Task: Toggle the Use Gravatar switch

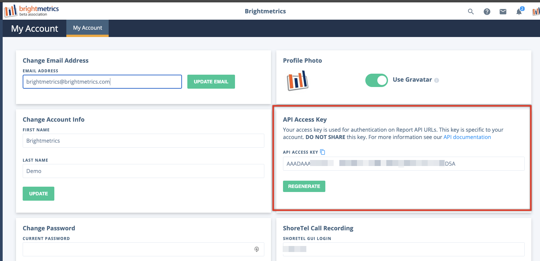Action: 377,80
